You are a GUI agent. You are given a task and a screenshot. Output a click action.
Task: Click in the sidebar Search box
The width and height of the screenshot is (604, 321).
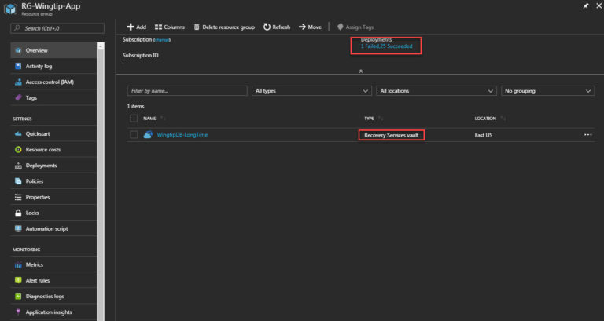[x=57, y=28]
